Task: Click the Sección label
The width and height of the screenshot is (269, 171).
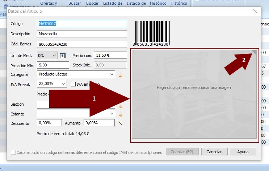Action: pyautogui.click(x=17, y=104)
